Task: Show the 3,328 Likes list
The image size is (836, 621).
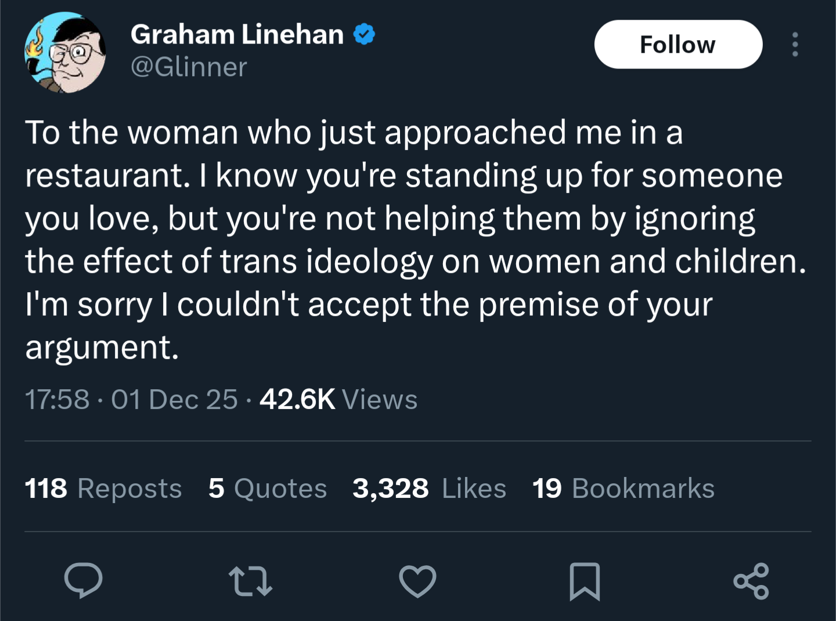Action: pyautogui.click(x=429, y=488)
